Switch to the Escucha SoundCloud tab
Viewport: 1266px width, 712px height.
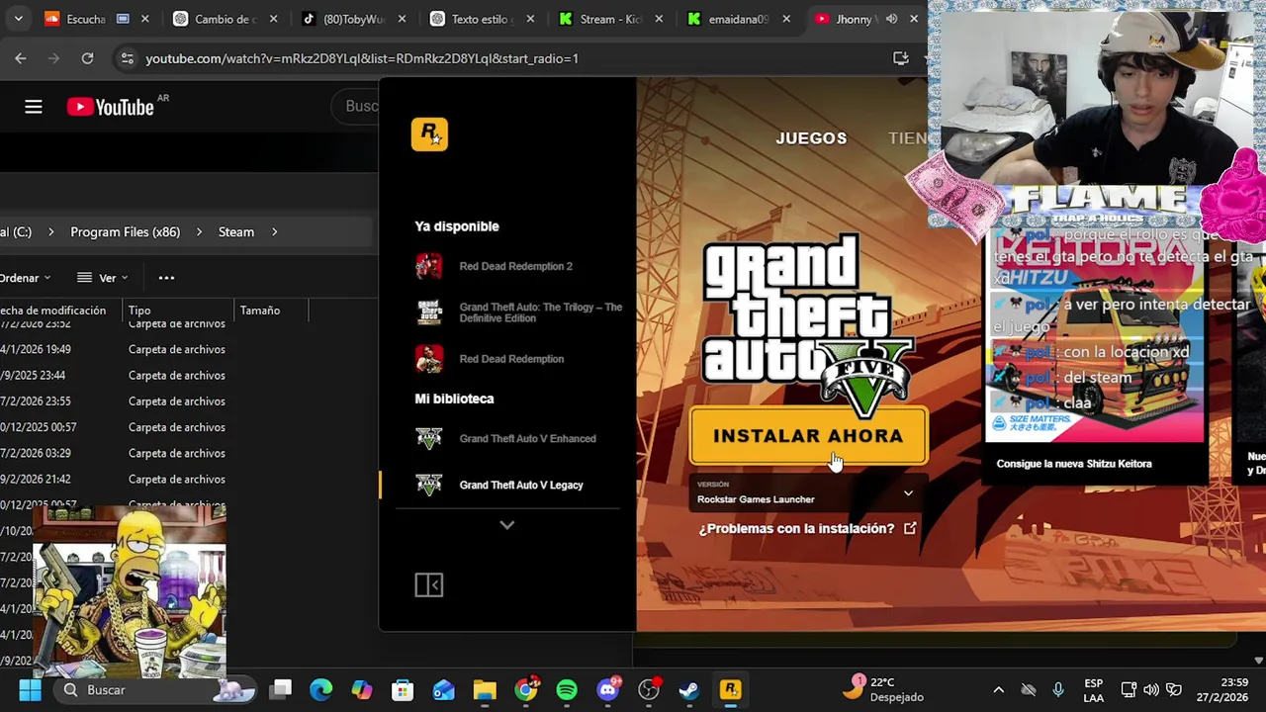[x=85, y=19]
